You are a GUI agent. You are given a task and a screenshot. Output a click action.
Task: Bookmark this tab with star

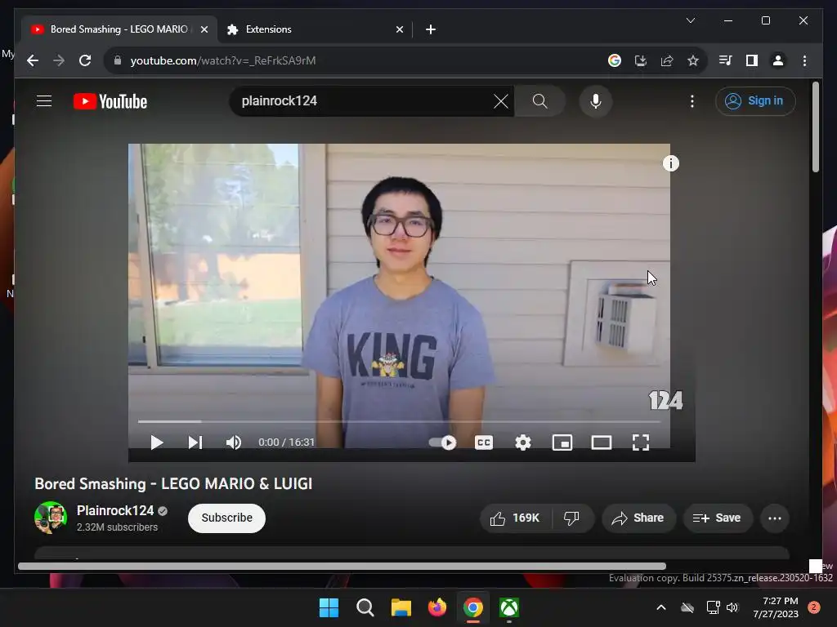coord(693,60)
